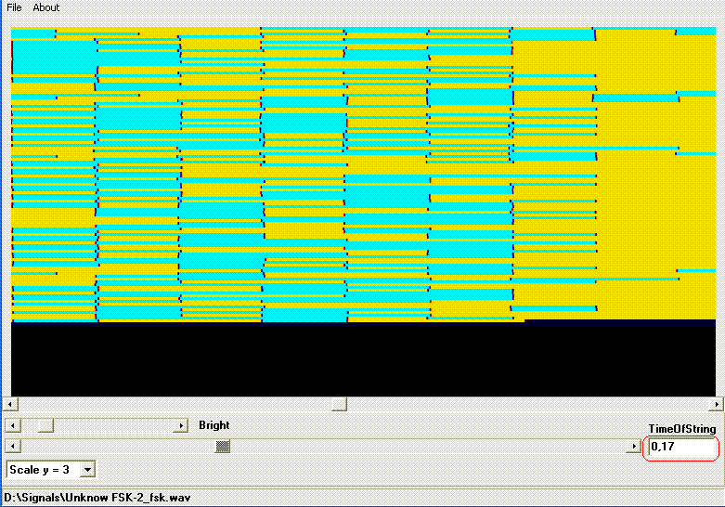Open the File menu

coord(14,7)
